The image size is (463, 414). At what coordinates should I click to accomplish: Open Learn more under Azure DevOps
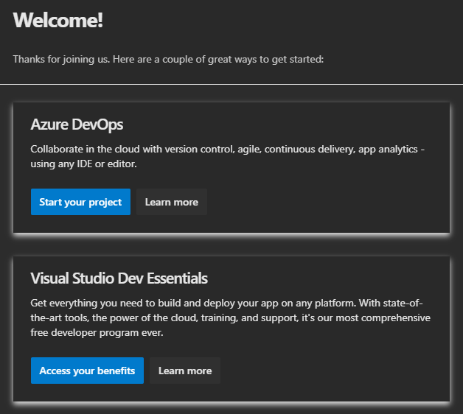[172, 202]
